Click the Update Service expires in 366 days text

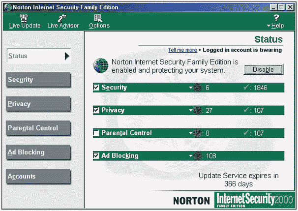(x=238, y=180)
